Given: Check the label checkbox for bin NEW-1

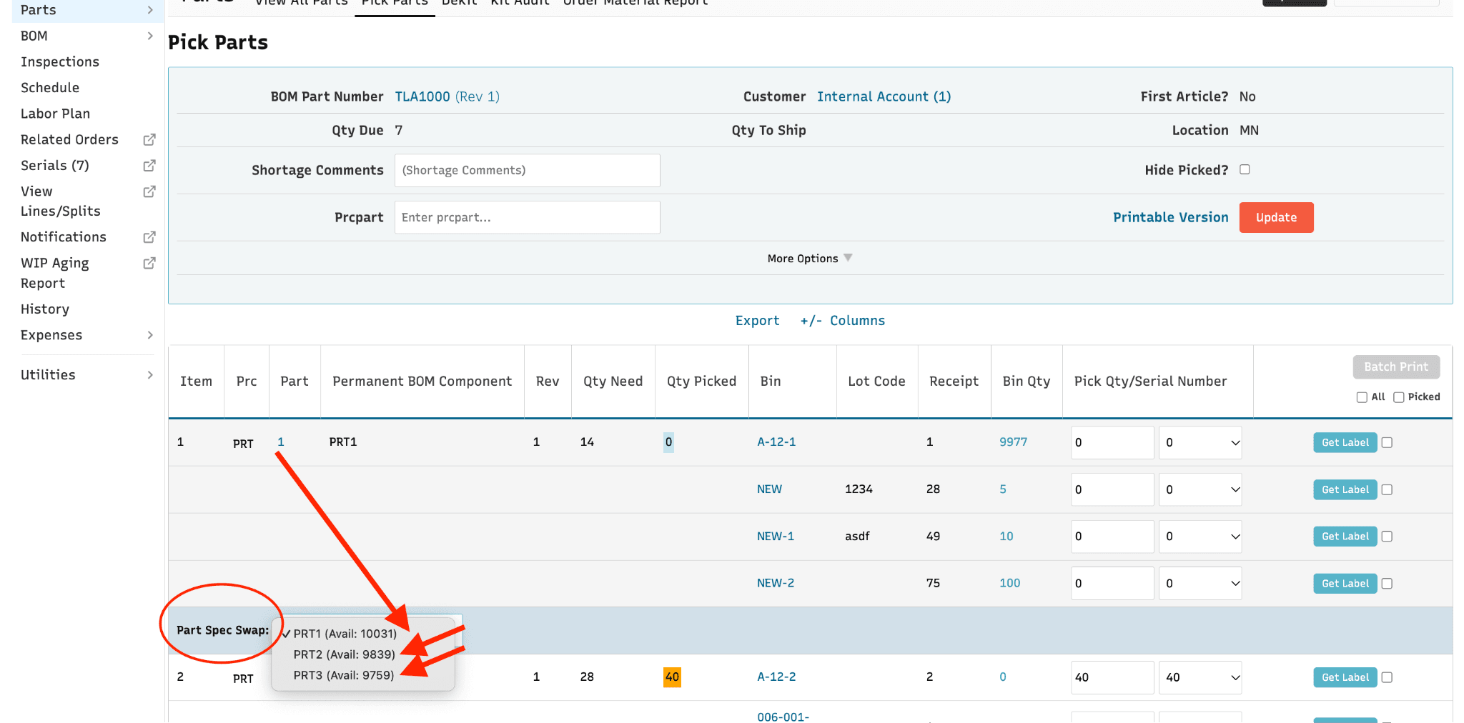Looking at the screenshot, I should (1387, 537).
